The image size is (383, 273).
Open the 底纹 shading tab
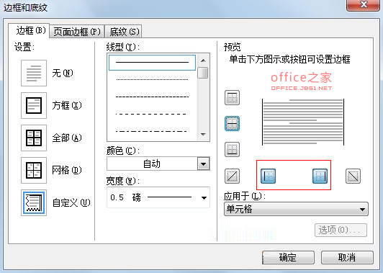pyautogui.click(x=124, y=32)
